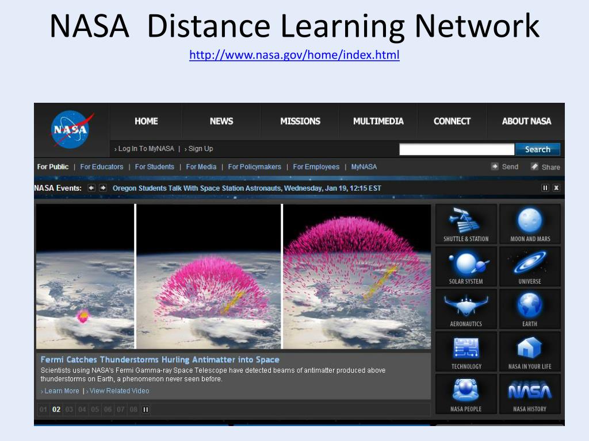Open the NASA In Your Life icon
The width and height of the screenshot is (589, 441).
point(530,352)
